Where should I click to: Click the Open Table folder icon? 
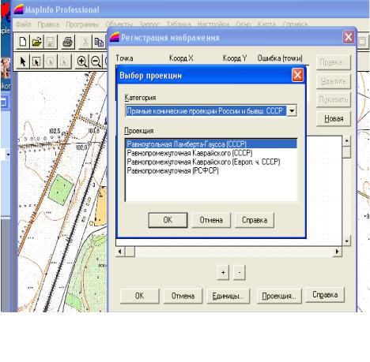36,42
